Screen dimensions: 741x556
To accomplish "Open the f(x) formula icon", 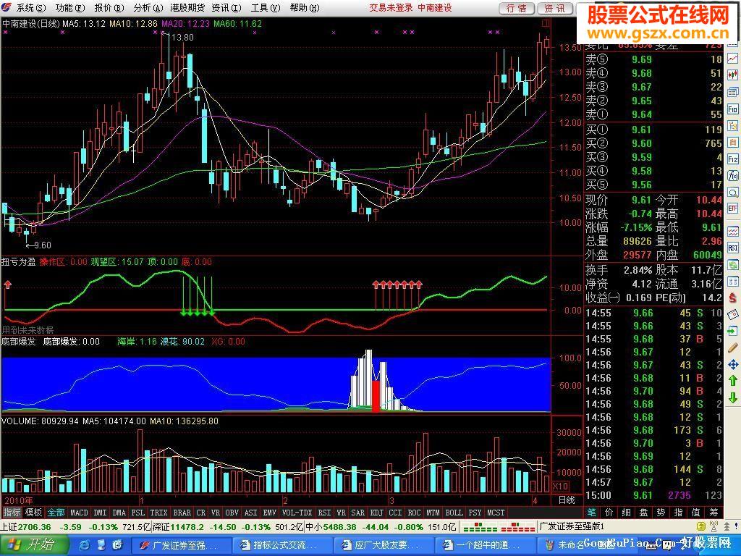I will [x=732, y=176].
